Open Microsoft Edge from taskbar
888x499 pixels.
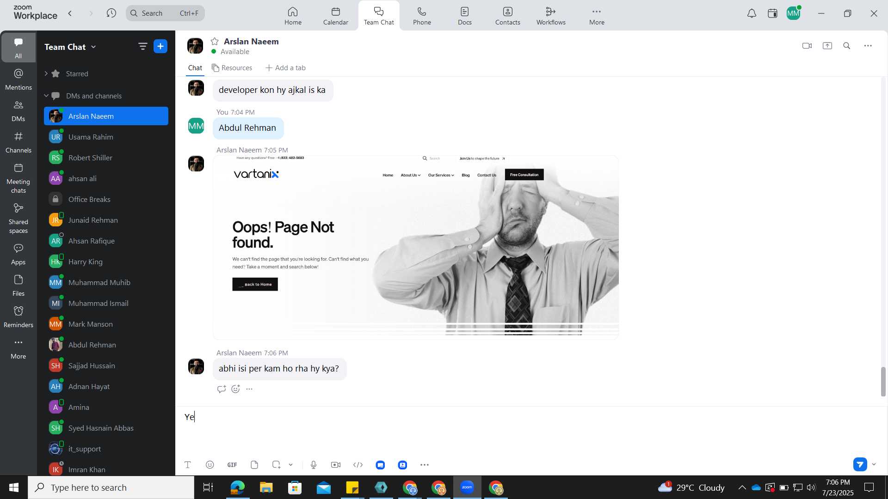(x=237, y=487)
